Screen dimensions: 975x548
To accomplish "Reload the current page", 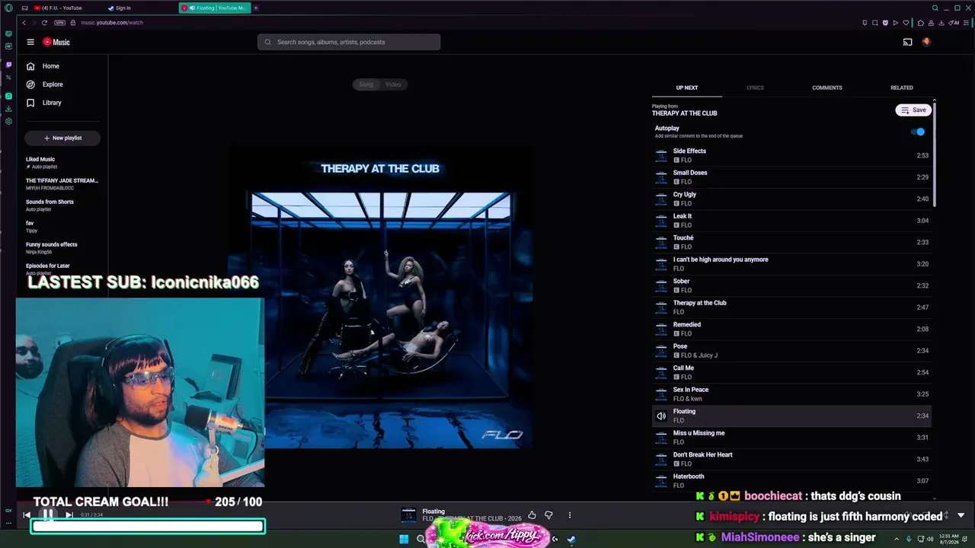I will click(44, 23).
